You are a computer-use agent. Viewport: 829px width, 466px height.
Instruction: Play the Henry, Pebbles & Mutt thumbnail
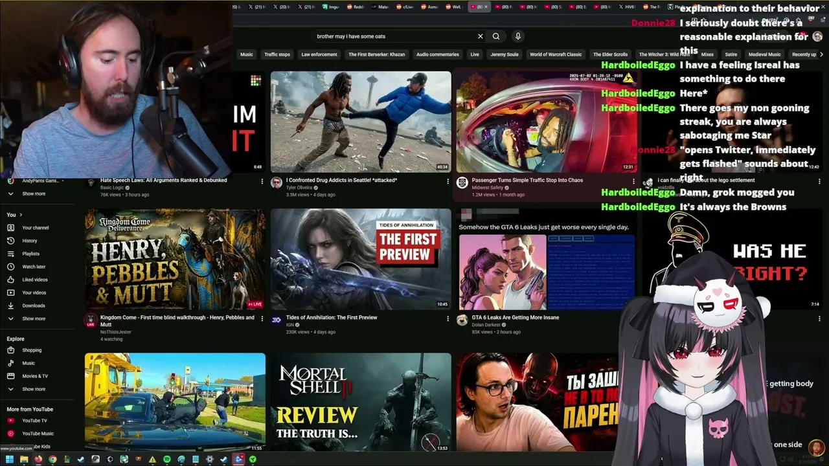tap(175, 259)
